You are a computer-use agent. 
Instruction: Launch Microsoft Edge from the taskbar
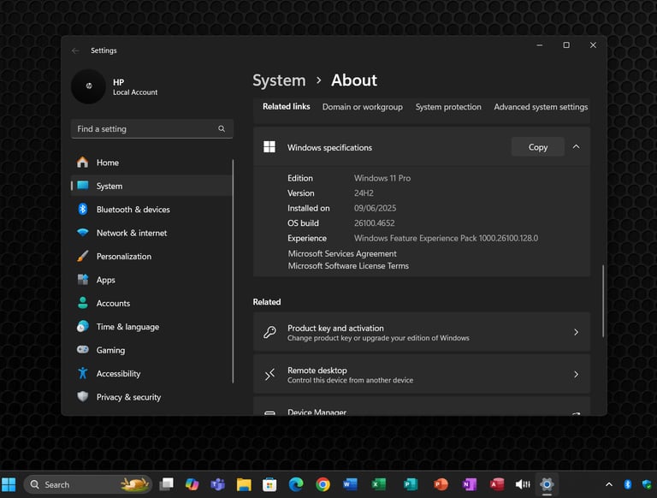pos(296,484)
